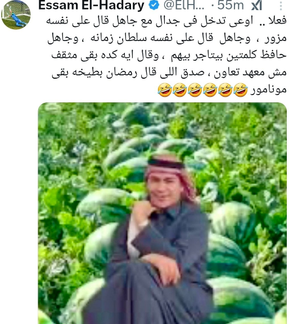Open the attached watermelon field photo
This screenshot has height=324, width=293.
click(162, 213)
